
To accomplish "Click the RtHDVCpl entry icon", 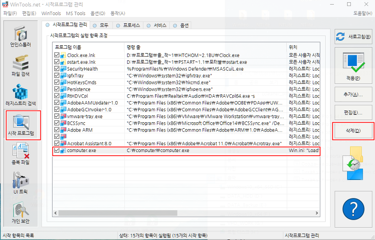I will coord(63,96).
